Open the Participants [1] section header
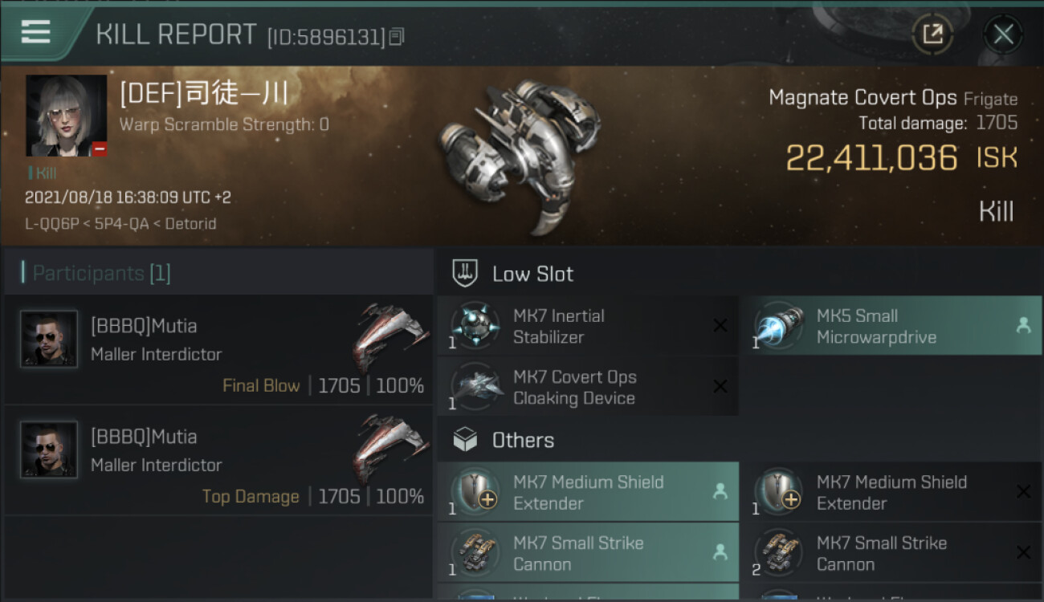Viewport: 1044px width, 602px height. click(x=101, y=274)
